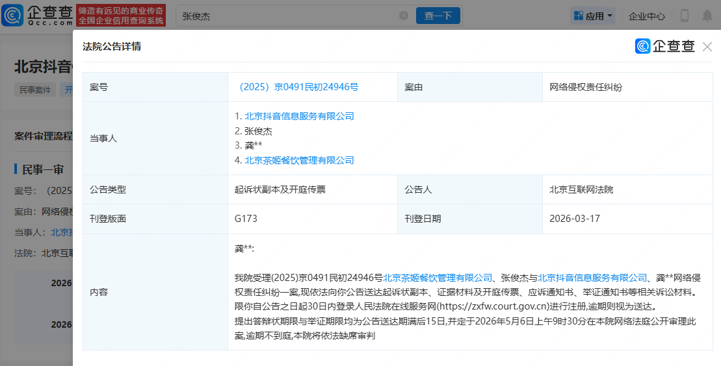Click the red slogan banner beside logo
This screenshot has width=721, height=366.
121,16
